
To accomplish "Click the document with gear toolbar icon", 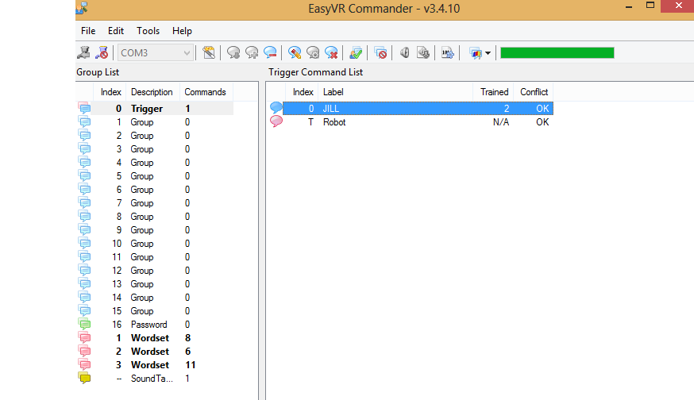I will (448, 52).
